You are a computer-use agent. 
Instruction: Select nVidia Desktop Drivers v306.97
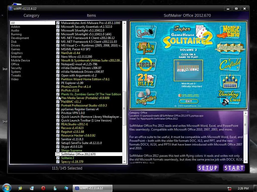81,68
